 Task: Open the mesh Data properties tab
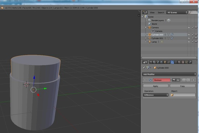point(176,62)
